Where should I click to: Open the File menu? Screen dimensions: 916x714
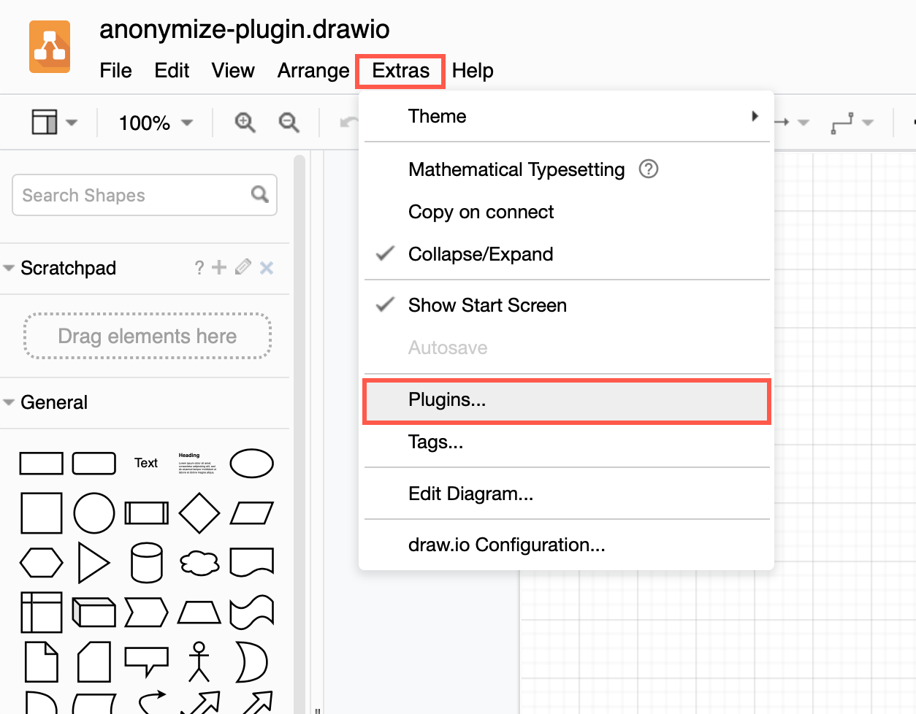coord(115,71)
